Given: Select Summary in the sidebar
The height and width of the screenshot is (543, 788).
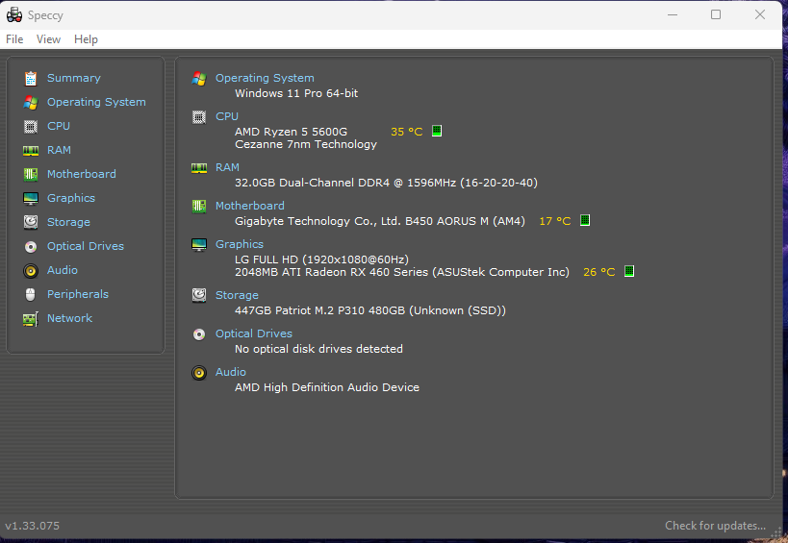Looking at the screenshot, I should point(74,78).
